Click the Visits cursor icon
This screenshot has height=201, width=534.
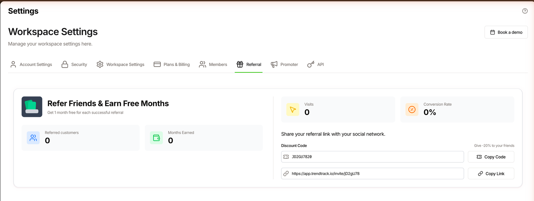click(293, 110)
